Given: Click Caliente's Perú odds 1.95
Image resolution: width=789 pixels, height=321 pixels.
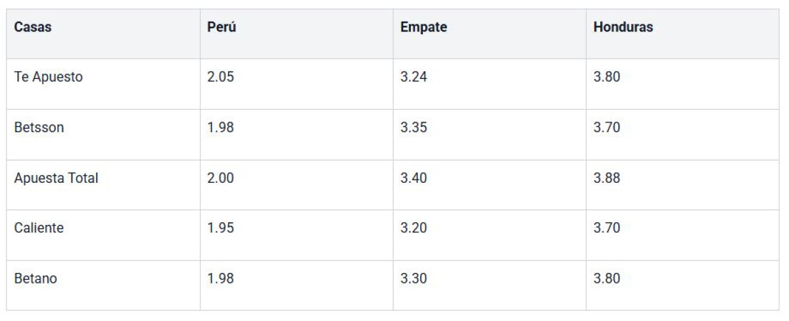Looking at the screenshot, I should (220, 228).
